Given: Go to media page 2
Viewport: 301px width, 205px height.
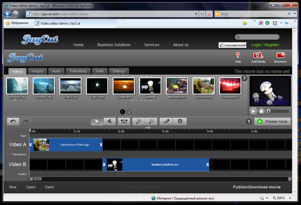Looking at the screenshot, I should [x=129, y=112].
